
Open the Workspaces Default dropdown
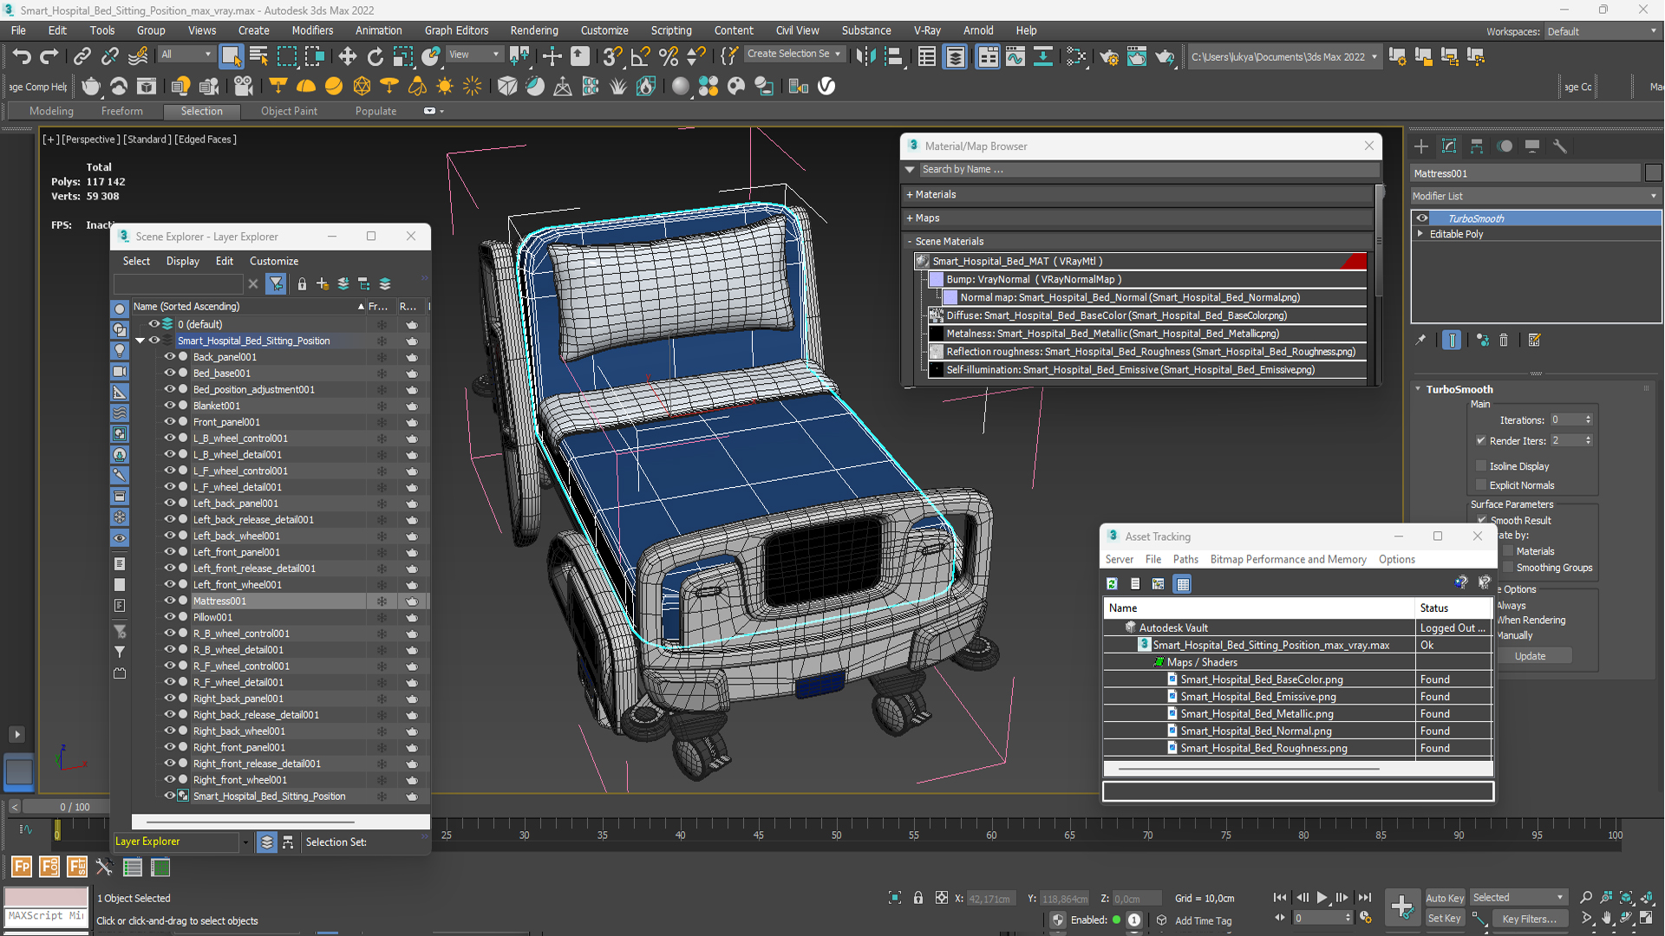coord(1601,31)
